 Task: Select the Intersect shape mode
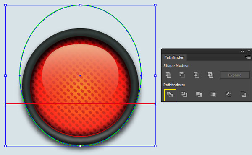pyautogui.click(x=196, y=75)
